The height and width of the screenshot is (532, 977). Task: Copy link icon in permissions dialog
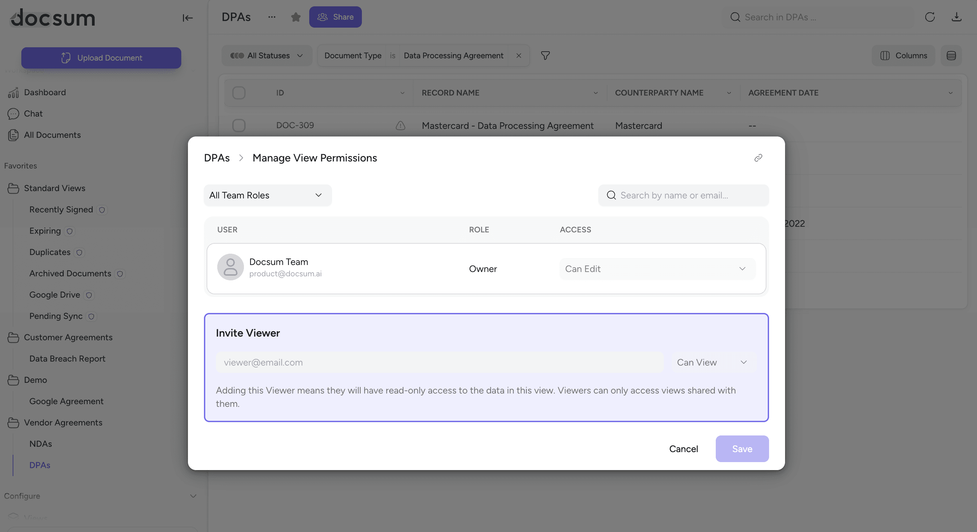click(758, 157)
